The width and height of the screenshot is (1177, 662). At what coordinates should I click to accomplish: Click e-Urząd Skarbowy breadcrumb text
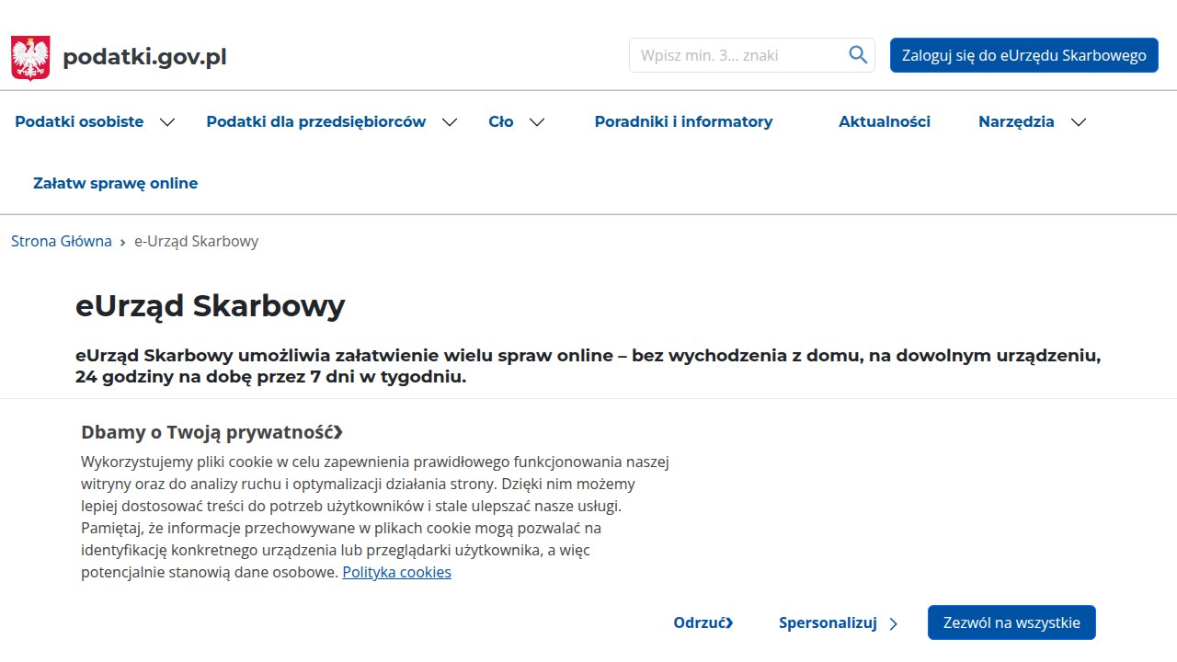pyautogui.click(x=197, y=241)
